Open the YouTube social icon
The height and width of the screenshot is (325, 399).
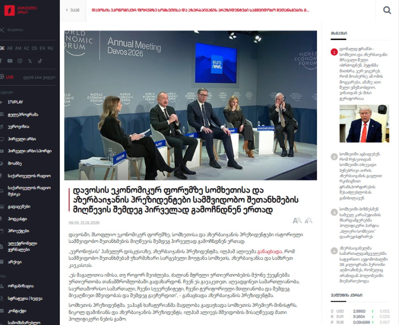click(10, 61)
